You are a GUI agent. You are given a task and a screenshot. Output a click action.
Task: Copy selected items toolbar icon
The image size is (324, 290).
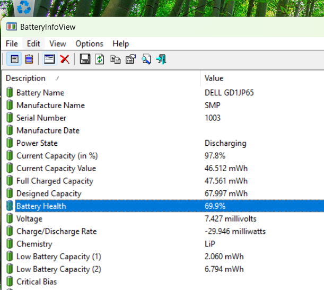click(x=115, y=59)
